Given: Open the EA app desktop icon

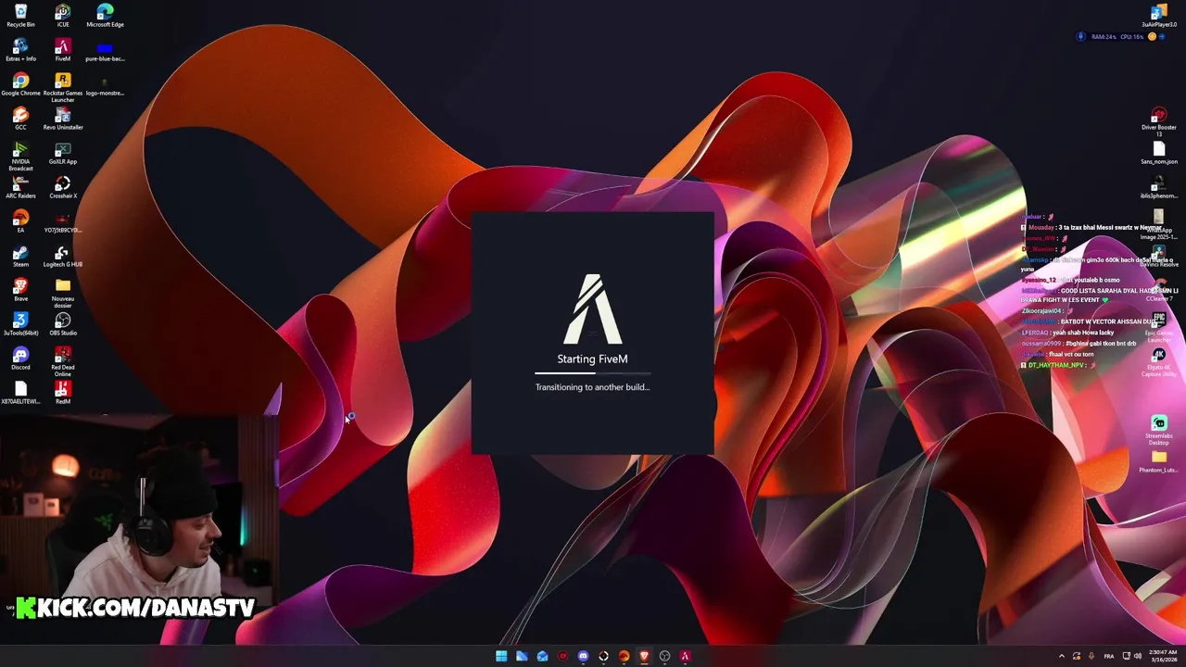Looking at the screenshot, I should (20, 220).
